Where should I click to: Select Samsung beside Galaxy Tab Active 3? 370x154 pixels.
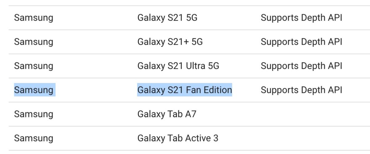pos(34,138)
